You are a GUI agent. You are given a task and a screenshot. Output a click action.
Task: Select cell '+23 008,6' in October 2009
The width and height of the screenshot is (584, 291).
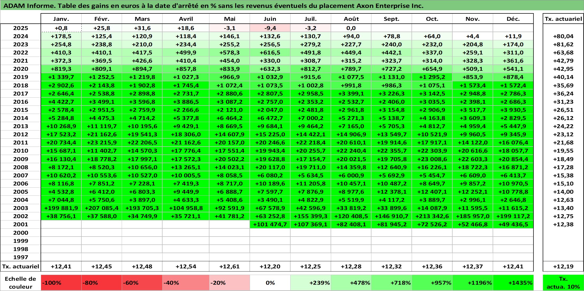pos(432,159)
